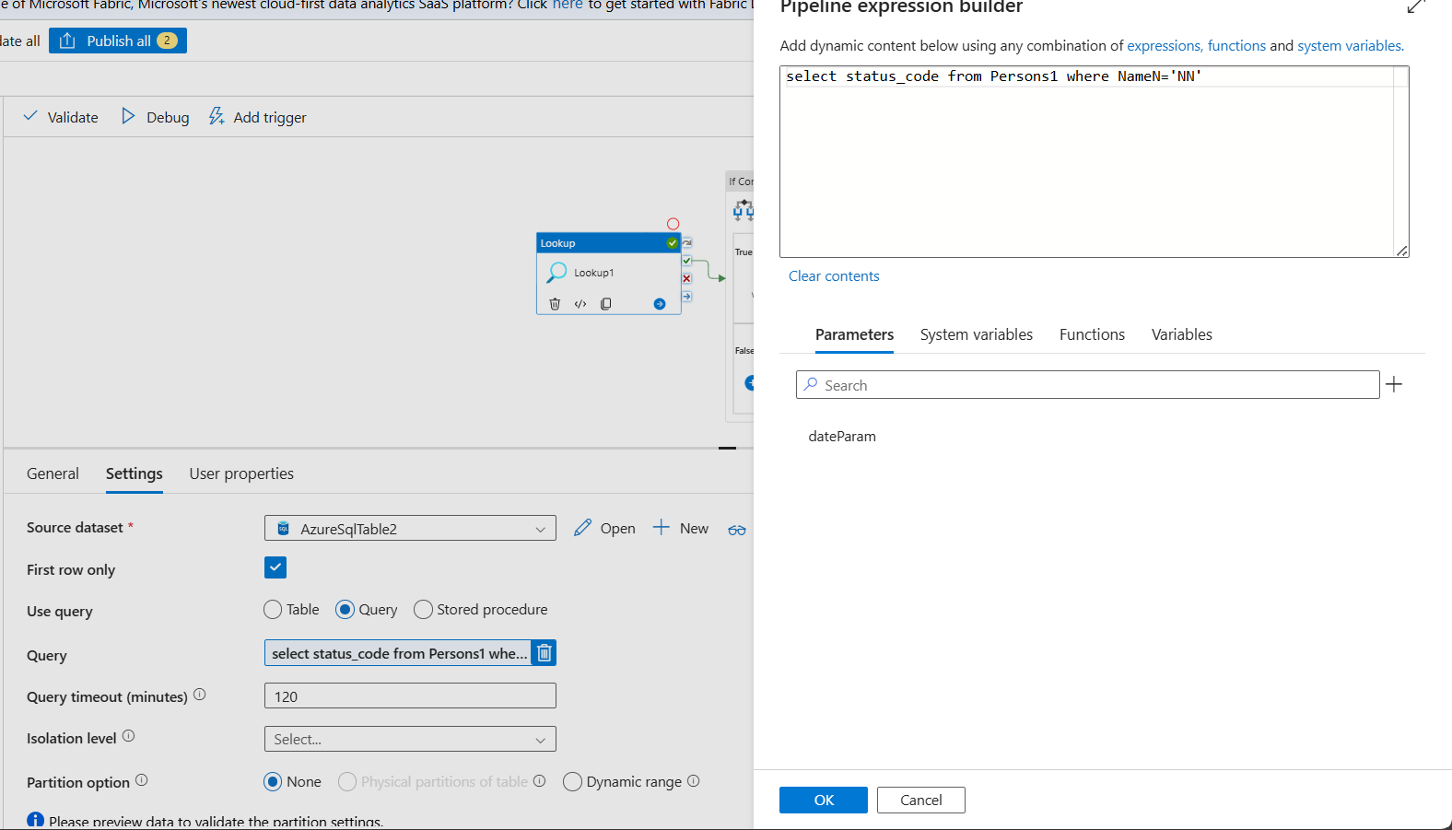Click the Validate checkmark button

61,117
